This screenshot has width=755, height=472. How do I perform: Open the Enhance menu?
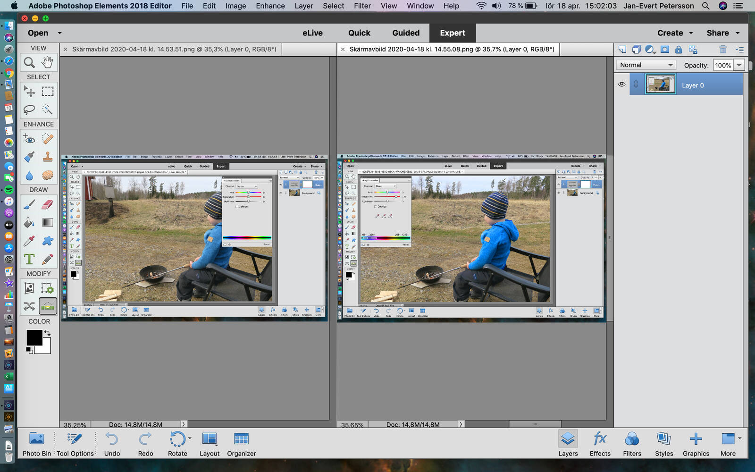click(x=270, y=6)
